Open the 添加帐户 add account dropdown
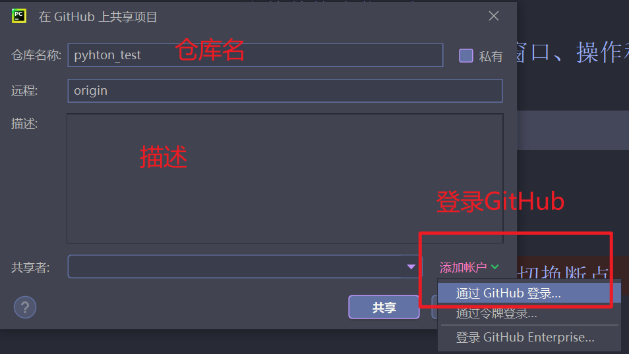 click(469, 267)
